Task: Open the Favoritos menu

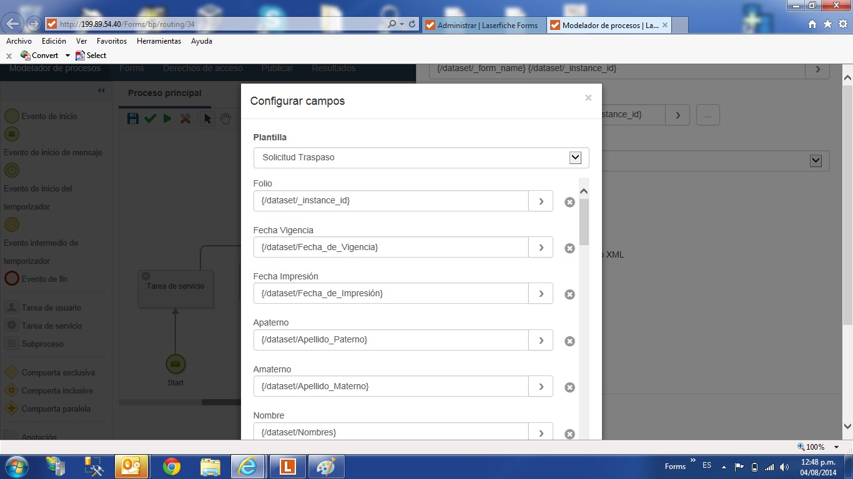Action: click(x=112, y=41)
